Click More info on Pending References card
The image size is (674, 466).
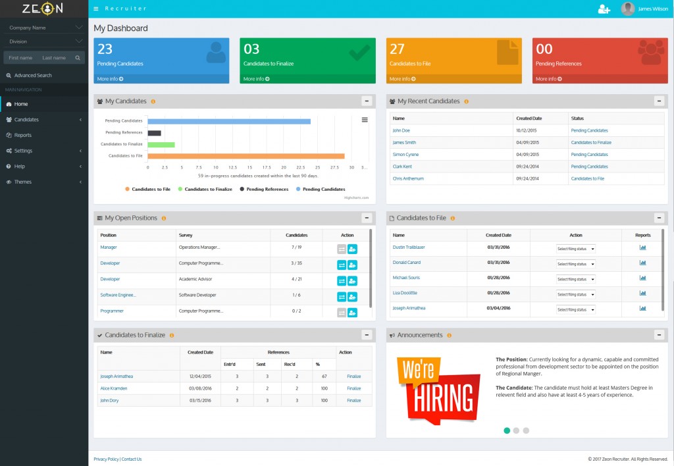[548, 79]
